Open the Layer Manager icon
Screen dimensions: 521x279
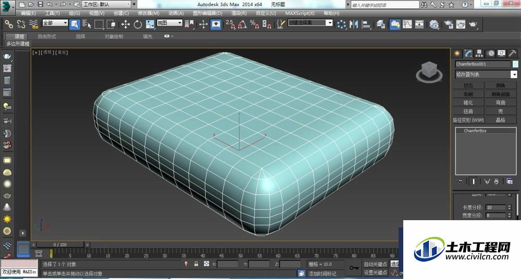pyautogui.click(x=381, y=24)
